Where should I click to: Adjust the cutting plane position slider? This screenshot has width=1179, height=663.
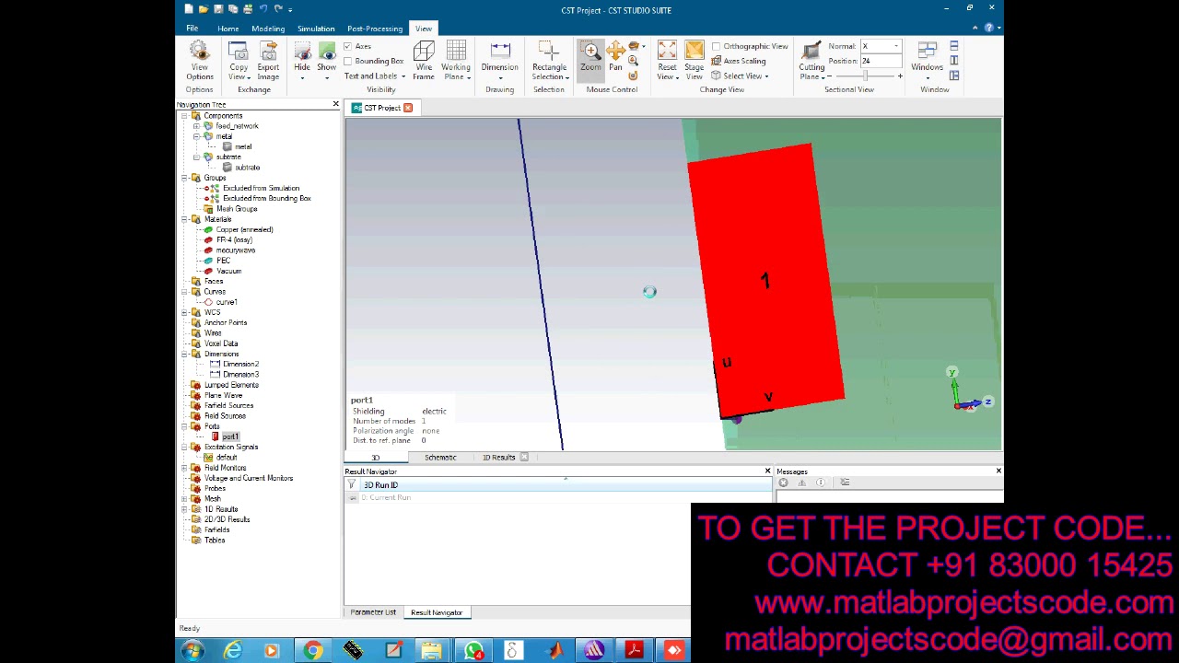[864, 76]
